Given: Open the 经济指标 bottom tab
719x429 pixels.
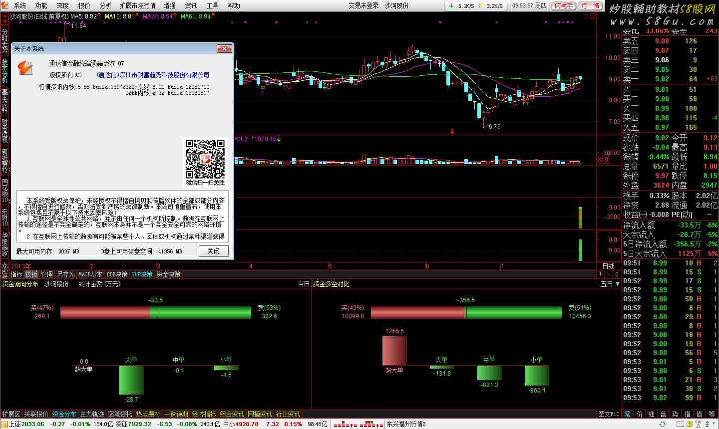Looking at the screenshot, I should click(x=204, y=414).
